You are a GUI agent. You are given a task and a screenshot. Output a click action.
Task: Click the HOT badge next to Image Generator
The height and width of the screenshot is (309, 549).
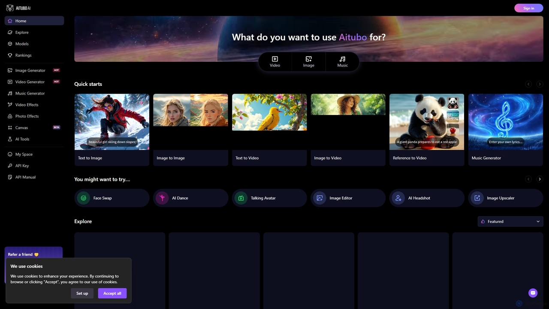56,70
